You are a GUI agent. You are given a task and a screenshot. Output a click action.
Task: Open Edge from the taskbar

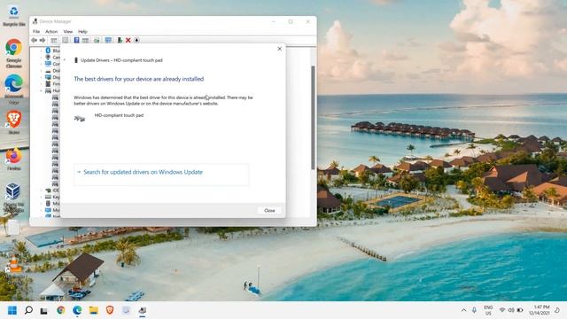[77, 310]
